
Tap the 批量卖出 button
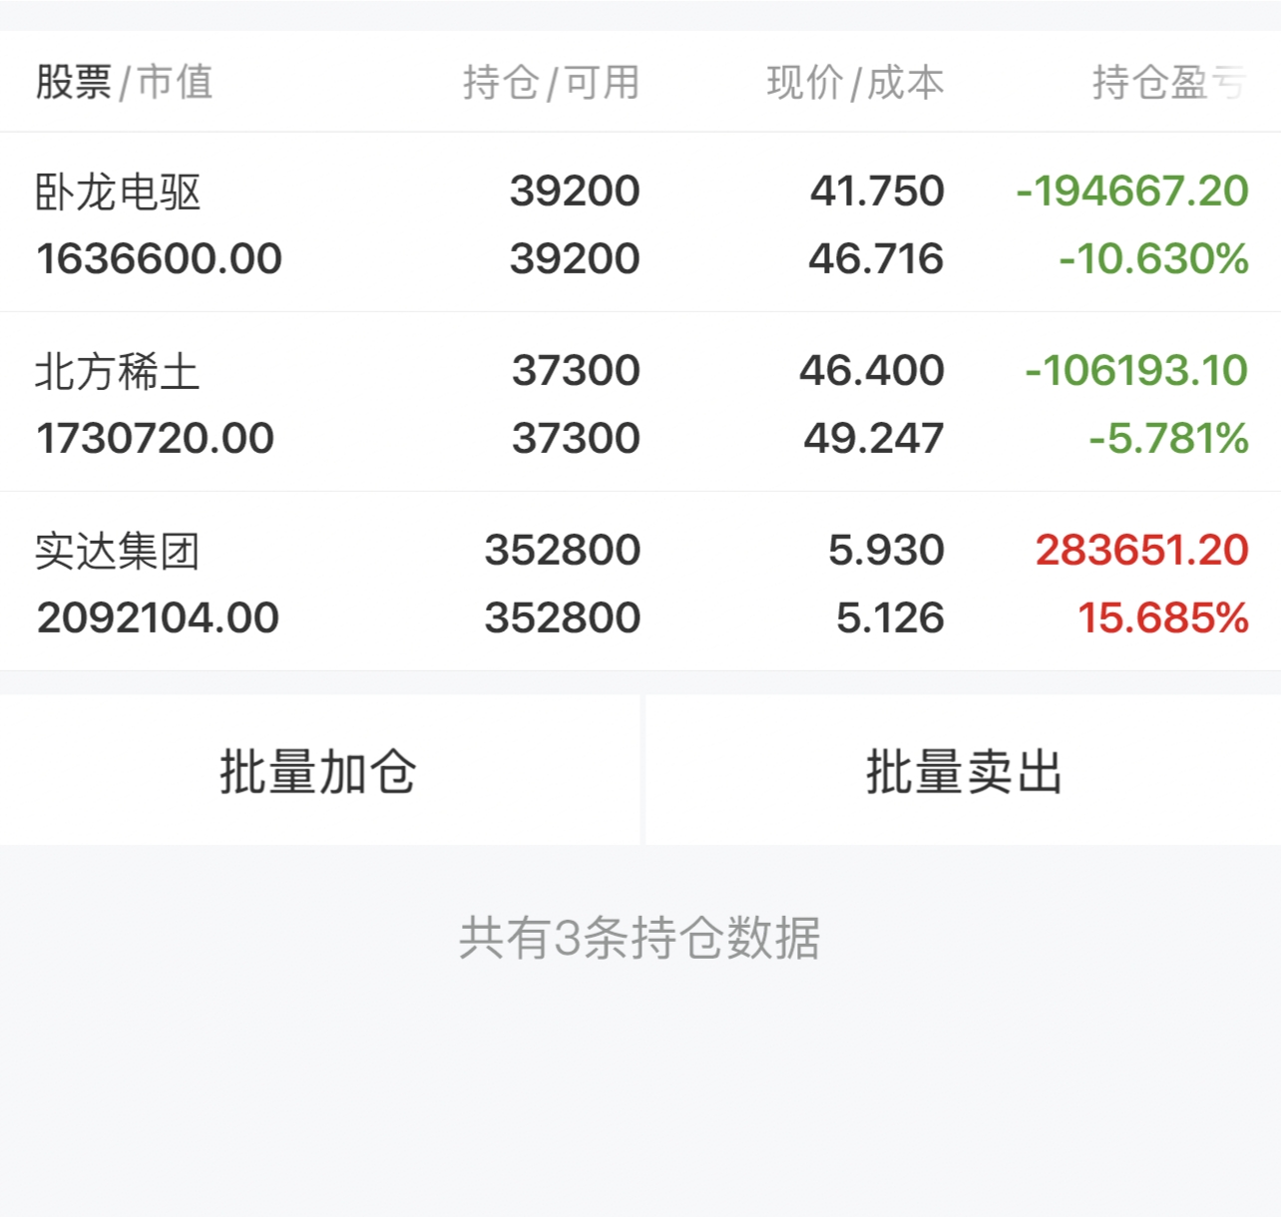(x=963, y=771)
